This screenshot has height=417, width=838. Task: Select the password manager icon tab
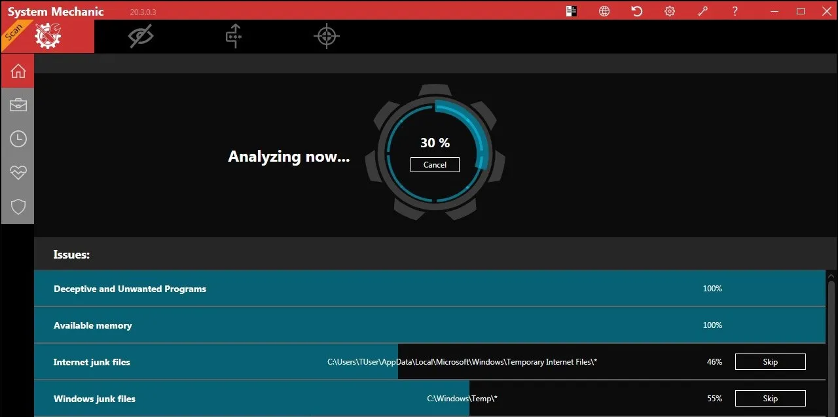[x=234, y=37]
